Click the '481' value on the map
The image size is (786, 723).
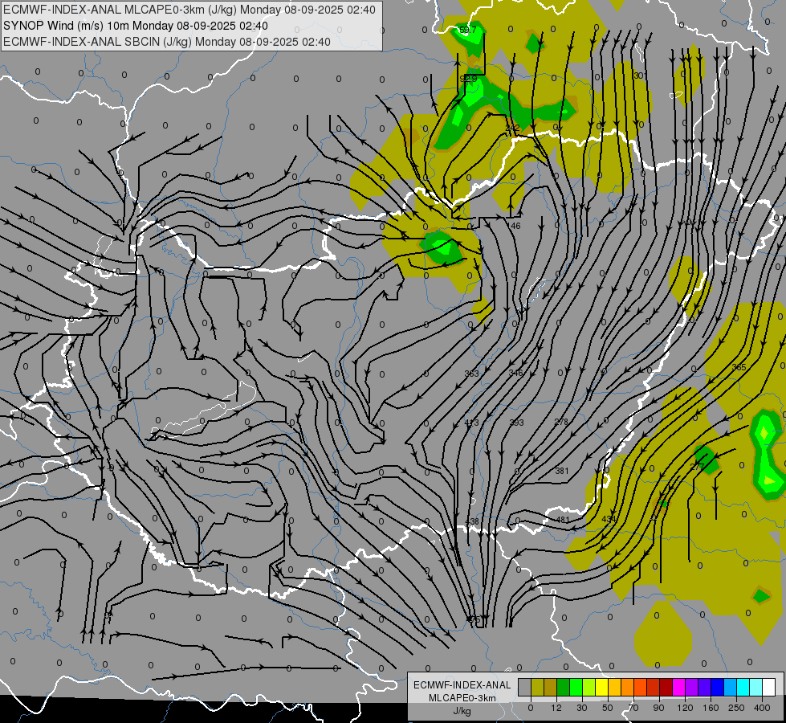point(563,520)
